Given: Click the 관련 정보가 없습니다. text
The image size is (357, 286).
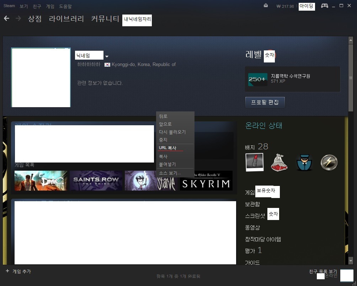Looking at the screenshot, I should 100,83.
